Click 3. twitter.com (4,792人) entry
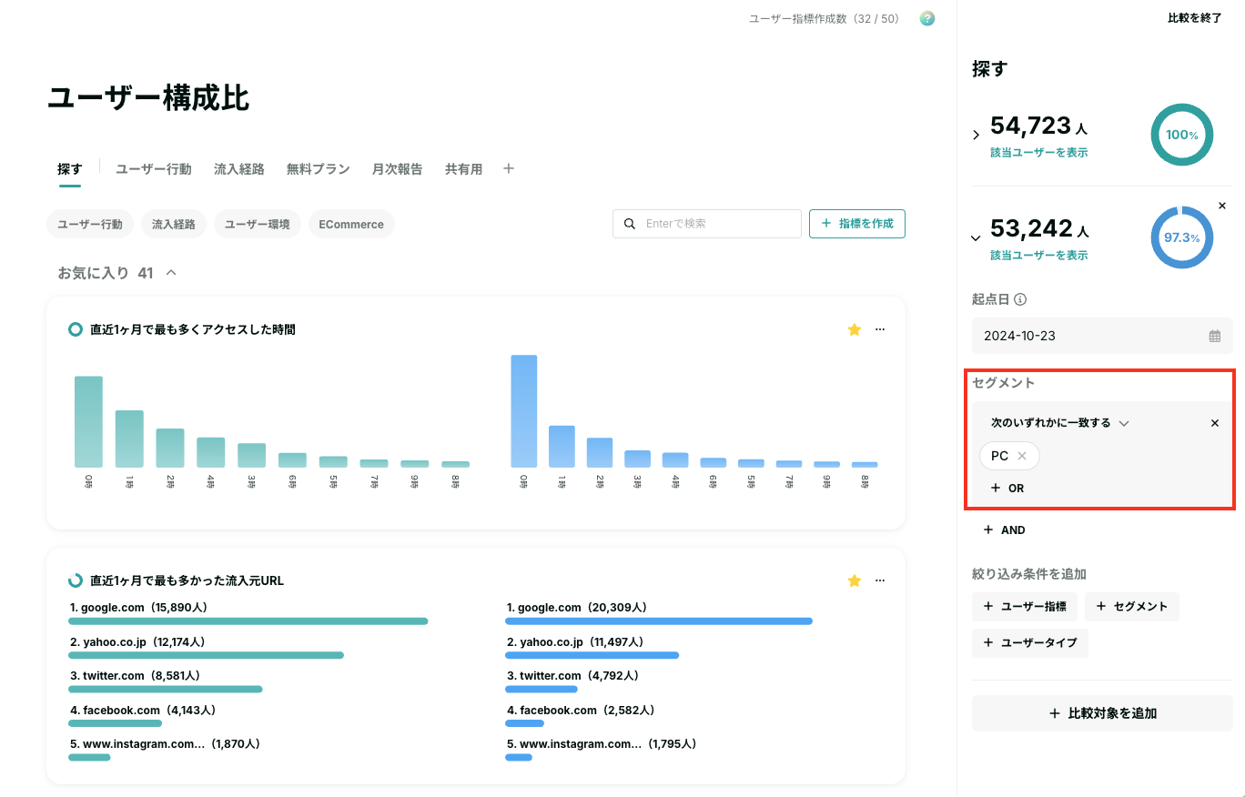Viewport: 1245px width, 797px height. tap(572, 676)
